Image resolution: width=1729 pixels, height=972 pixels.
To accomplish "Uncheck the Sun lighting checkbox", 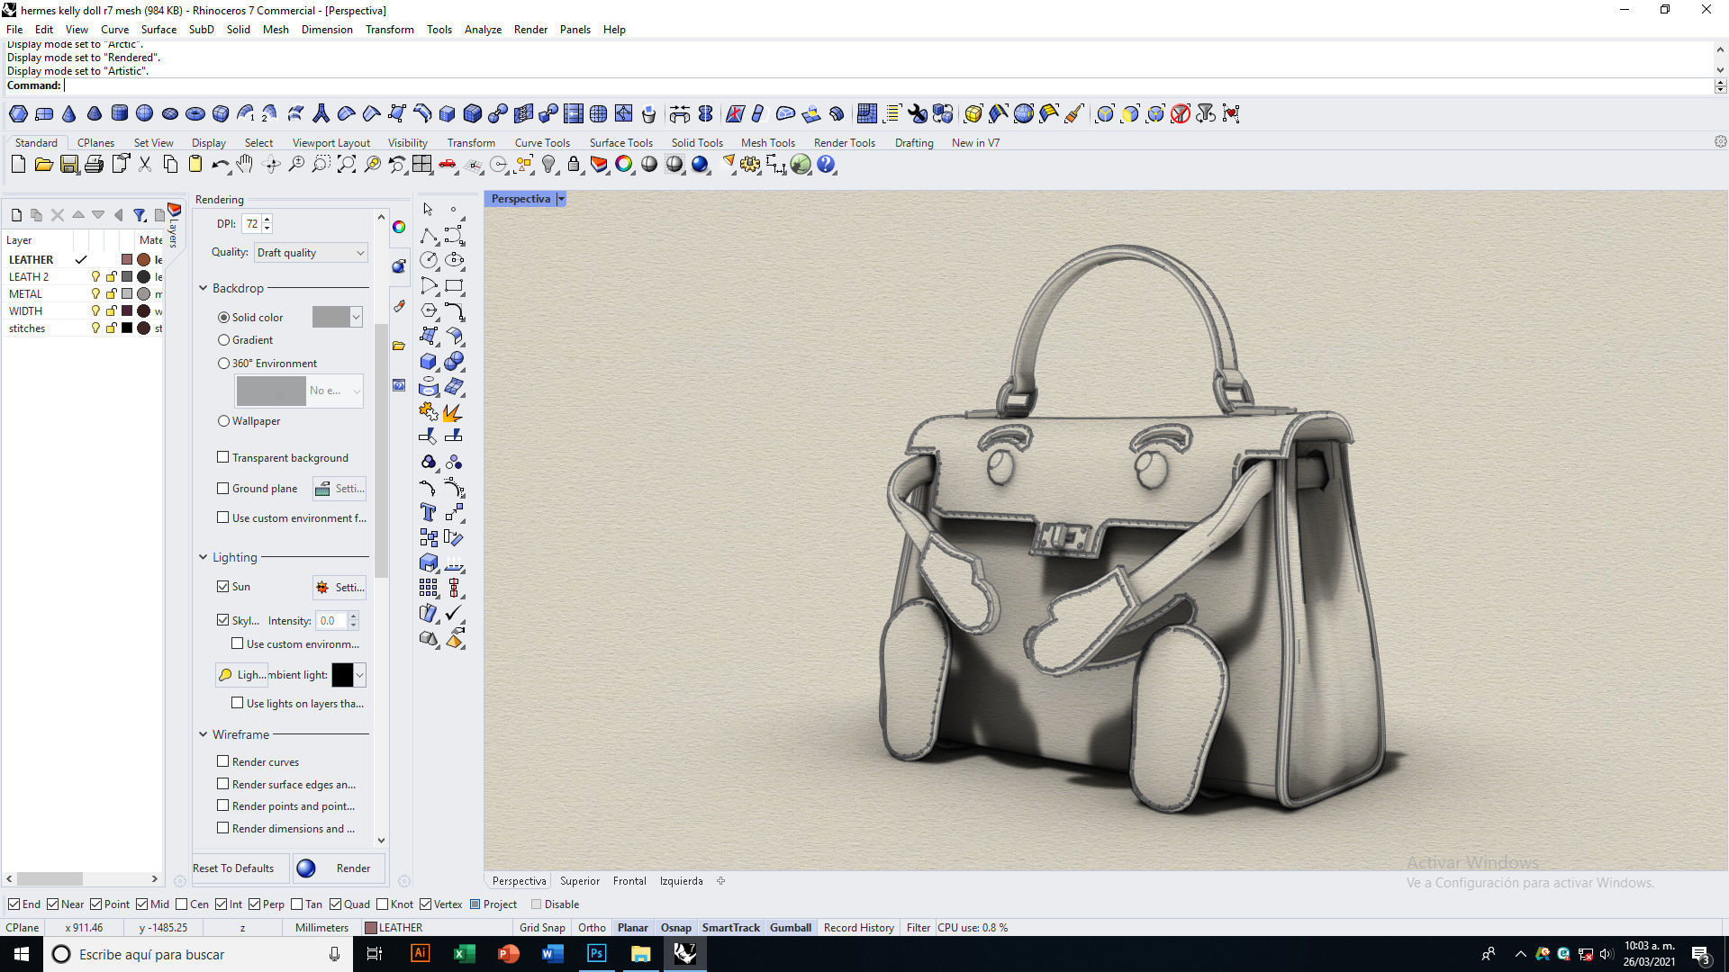I will [x=223, y=586].
